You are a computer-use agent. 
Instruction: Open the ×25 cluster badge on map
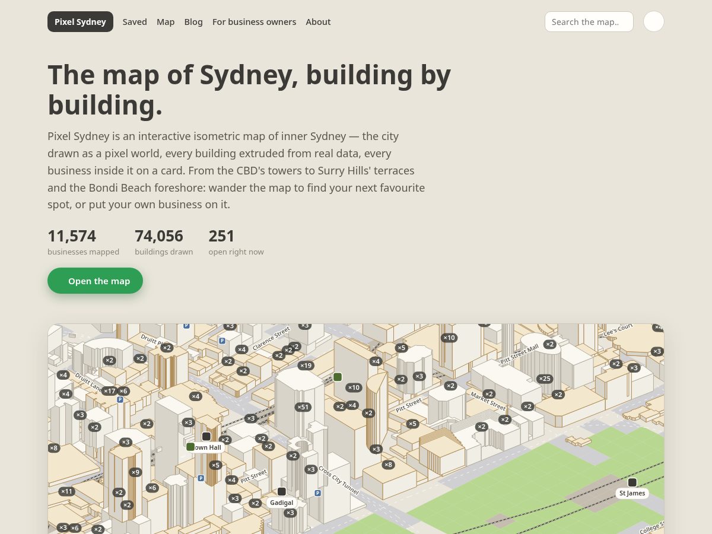point(544,379)
